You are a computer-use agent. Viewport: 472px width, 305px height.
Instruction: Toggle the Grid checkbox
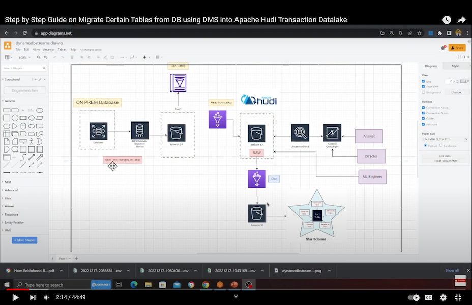(x=424, y=81)
